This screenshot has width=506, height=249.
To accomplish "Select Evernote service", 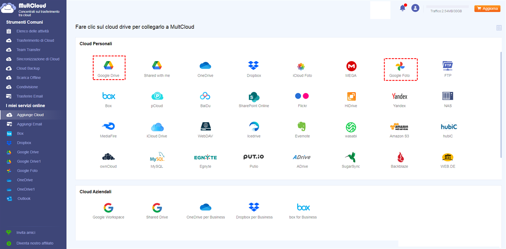I will coord(301,126).
